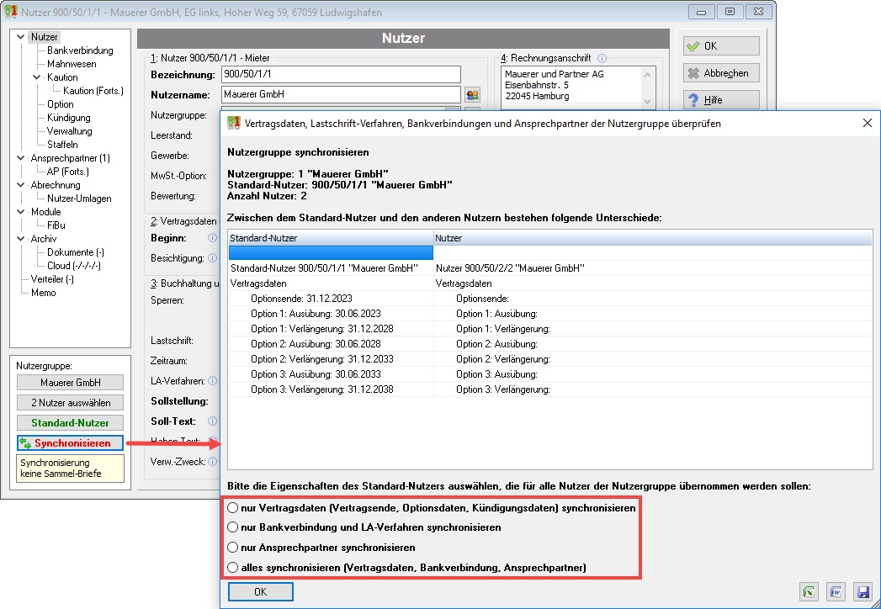Click the info icon next to LA-Verfahren
881x609 pixels.
[x=212, y=380]
